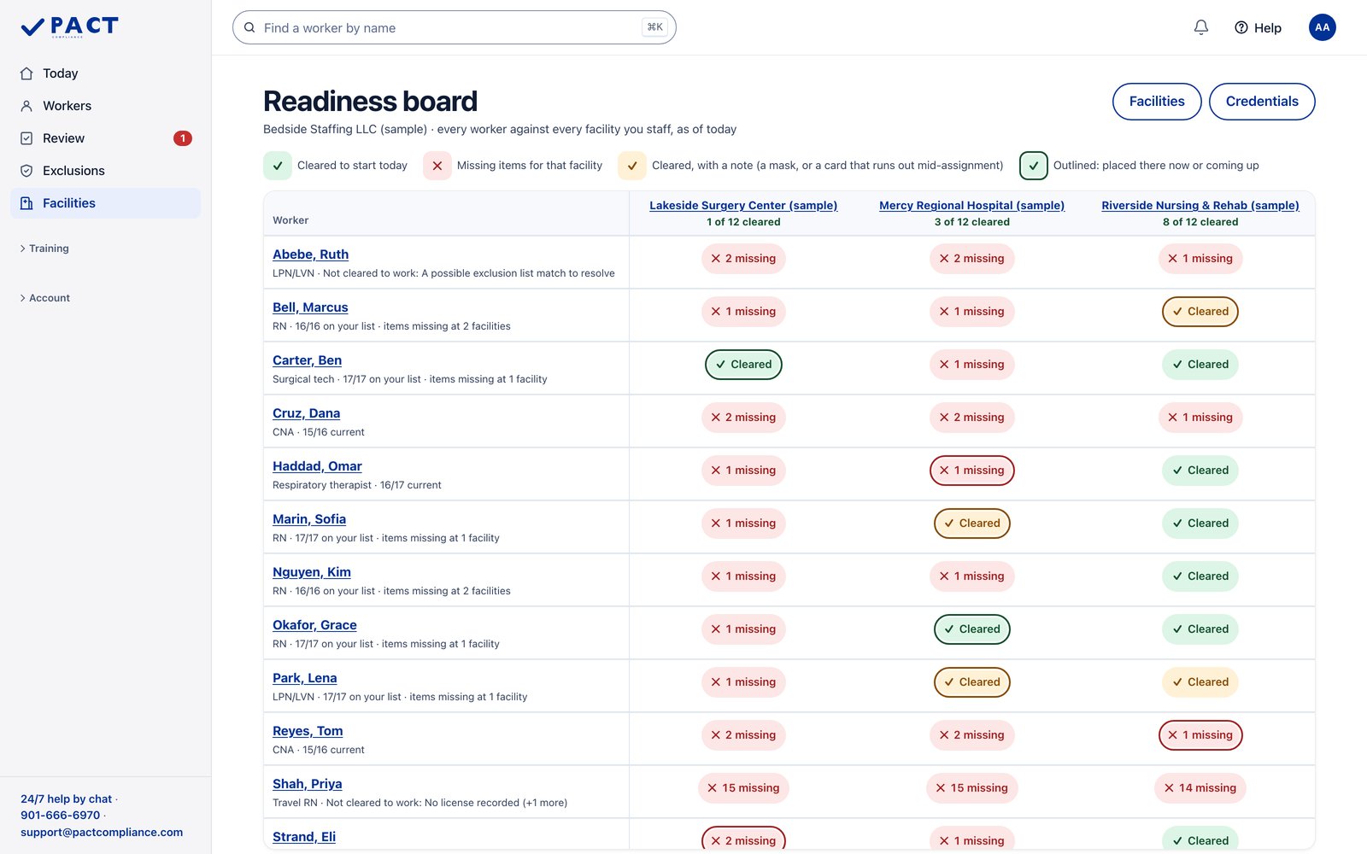
Task: Switch to the Credentials view
Action: (1262, 102)
